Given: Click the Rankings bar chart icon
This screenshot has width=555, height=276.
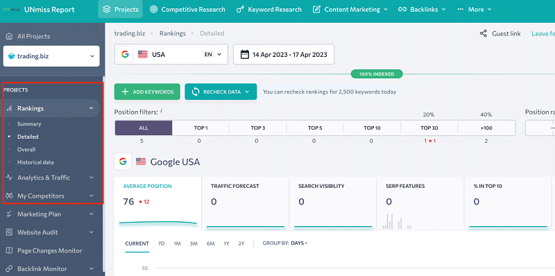Looking at the screenshot, I should 9,108.
